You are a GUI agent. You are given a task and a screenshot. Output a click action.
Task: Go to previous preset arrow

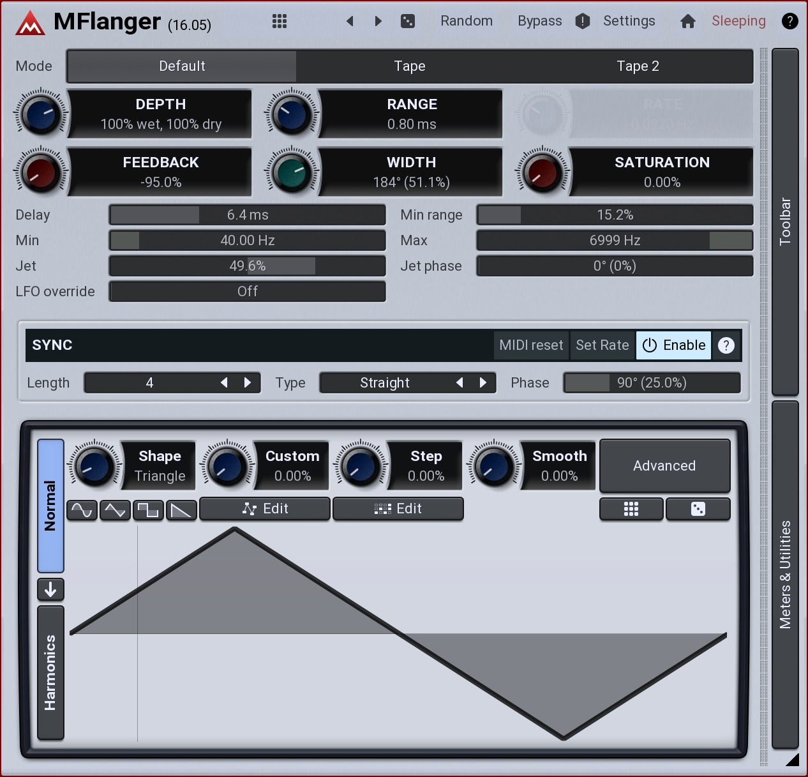[350, 21]
